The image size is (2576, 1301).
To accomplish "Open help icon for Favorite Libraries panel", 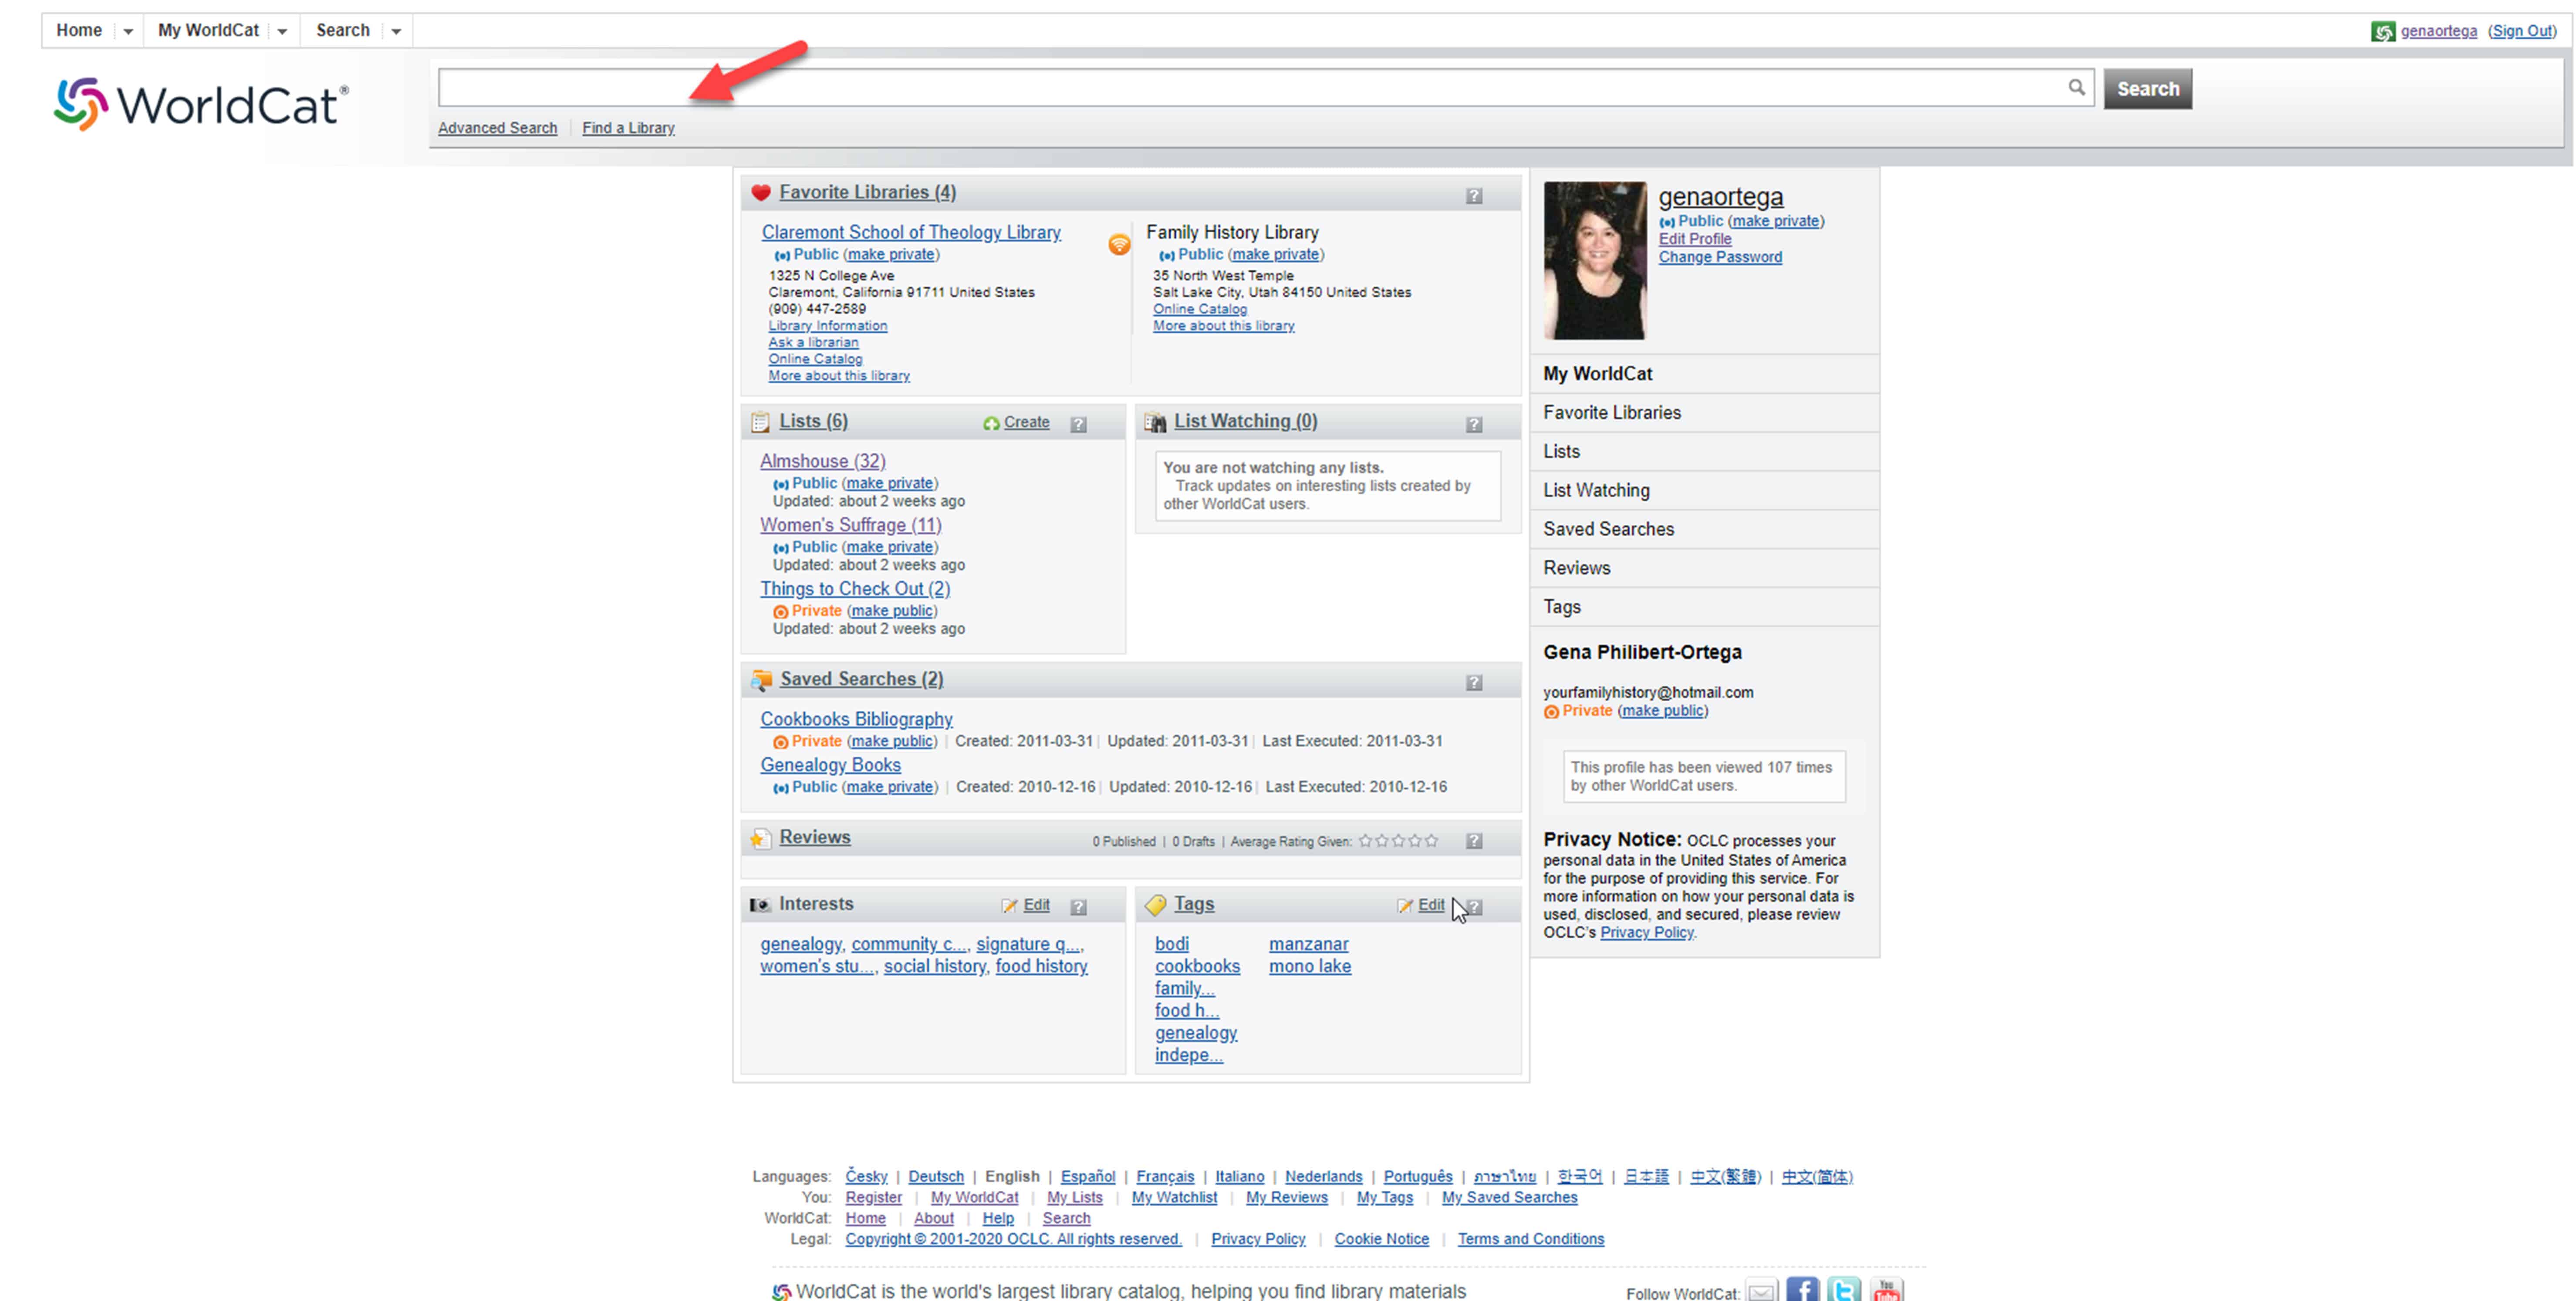I will (x=1474, y=196).
